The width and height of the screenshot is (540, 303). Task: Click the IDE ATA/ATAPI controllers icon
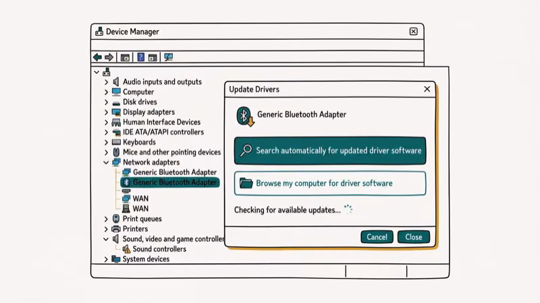point(116,132)
